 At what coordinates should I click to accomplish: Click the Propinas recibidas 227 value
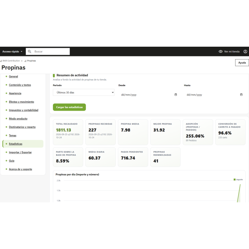point(92,130)
